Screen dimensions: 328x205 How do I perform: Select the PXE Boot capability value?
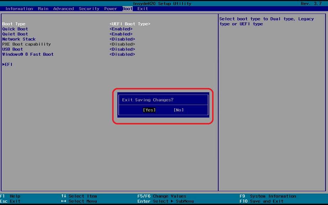pyautogui.click(x=122, y=44)
